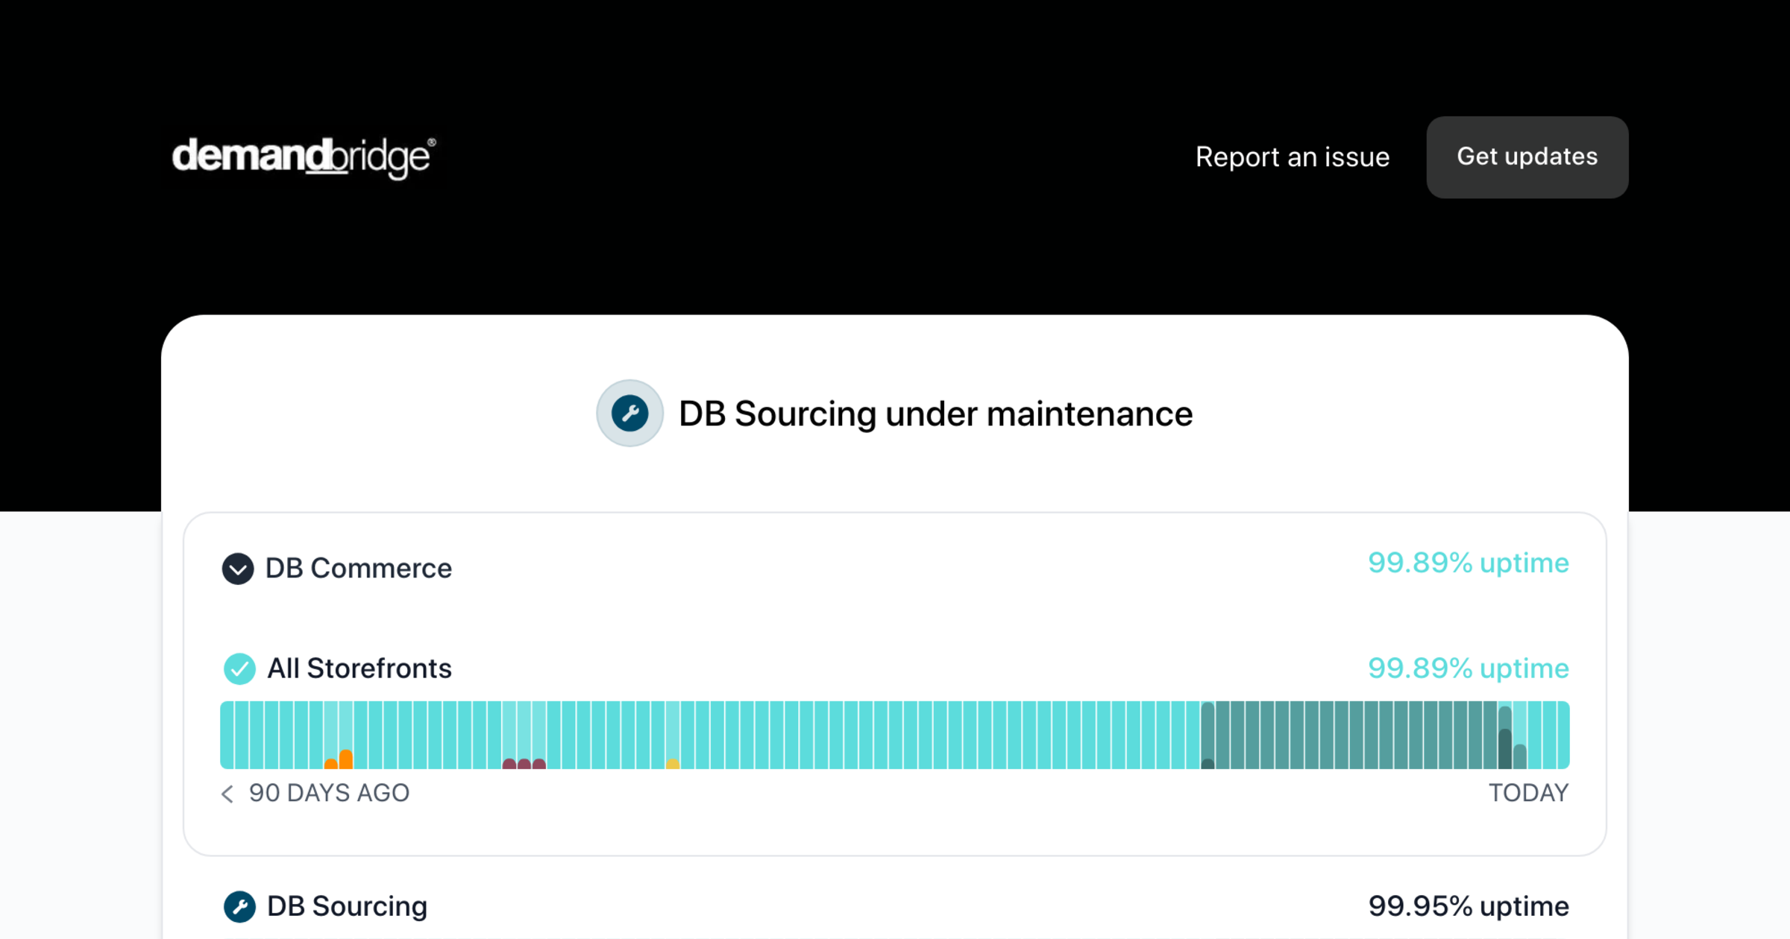Viewport: 1790px width, 939px height.
Task: Click the tall orange incident bar in the uptime chart
Action: click(346, 759)
